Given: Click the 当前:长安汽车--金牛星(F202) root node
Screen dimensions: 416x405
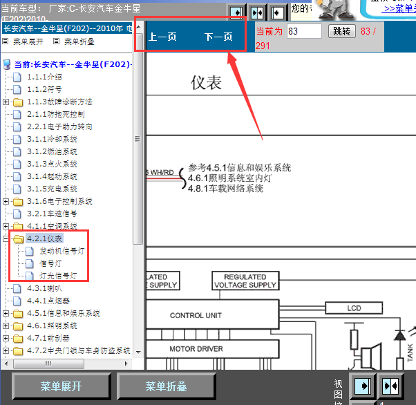Looking at the screenshot, I should coord(73,64).
